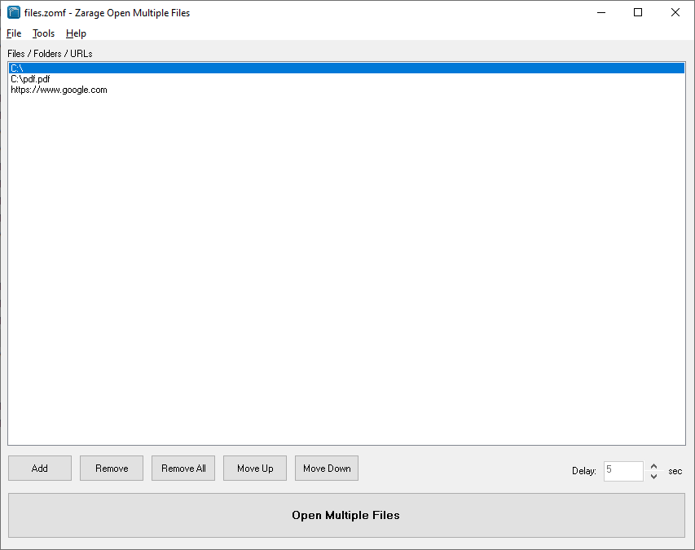Open the File menu
Screen dimensions: 695x550
(x=14, y=33)
